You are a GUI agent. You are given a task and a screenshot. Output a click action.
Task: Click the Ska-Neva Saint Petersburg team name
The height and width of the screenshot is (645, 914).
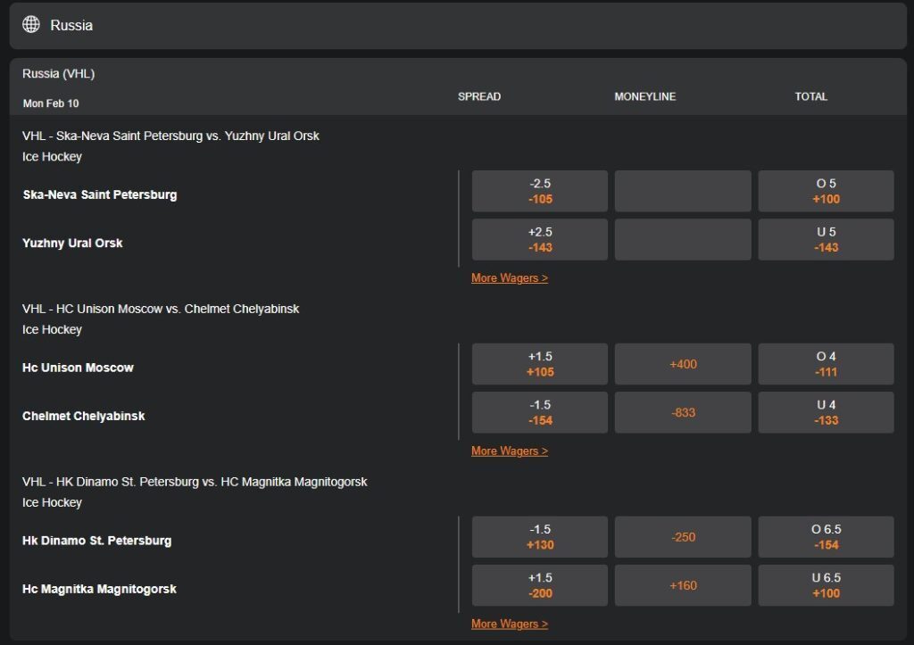click(100, 195)
